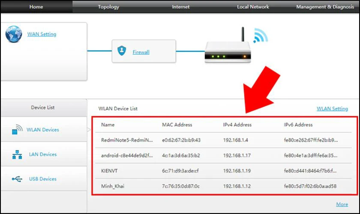Image resolution: width=360 pixels, height=214 pixels.
Task: Select the android-c8e44de9d2f... device name
Action: (127, 155)
